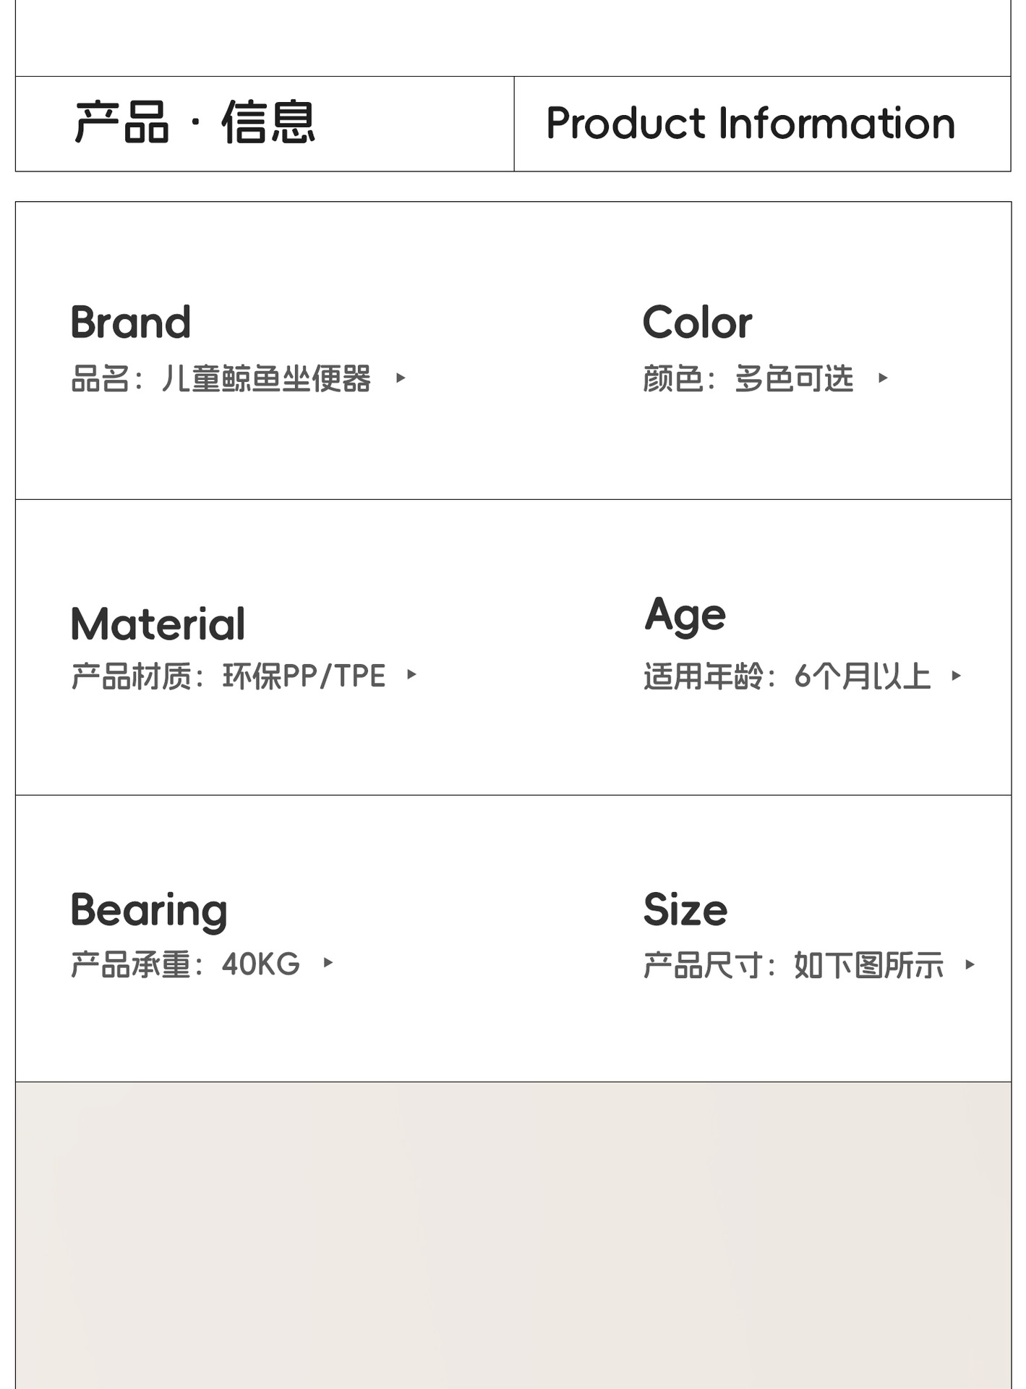
Task: Open the arrow beside 6个月以上
Action: [956, 676]
